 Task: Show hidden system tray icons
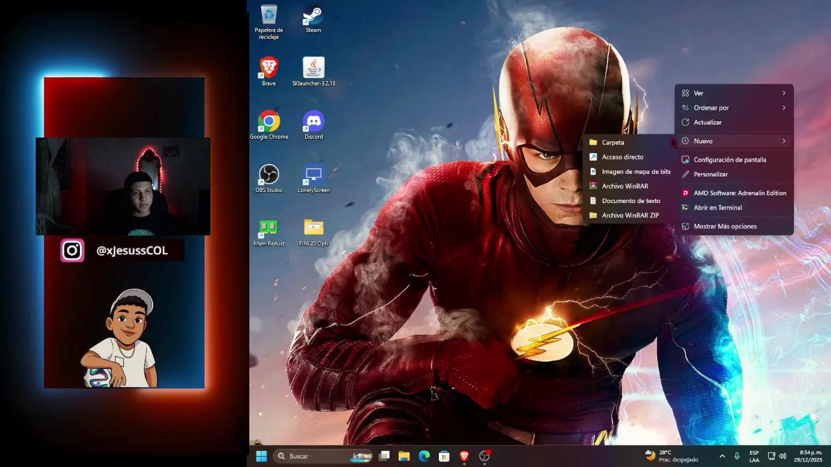click(722, 456)
